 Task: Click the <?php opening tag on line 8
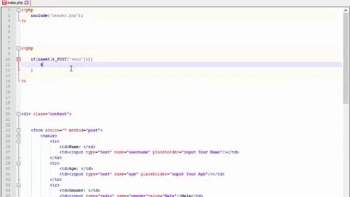tap(27, 48)
